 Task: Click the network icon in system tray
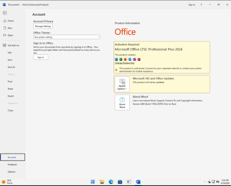click(213, 182)
